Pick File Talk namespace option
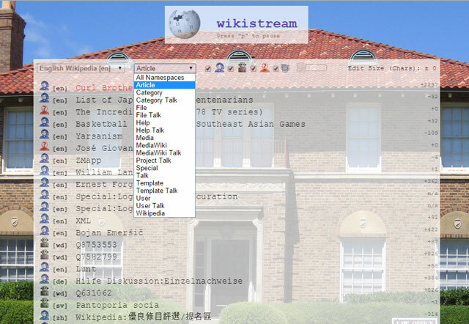 click(164, 115)
